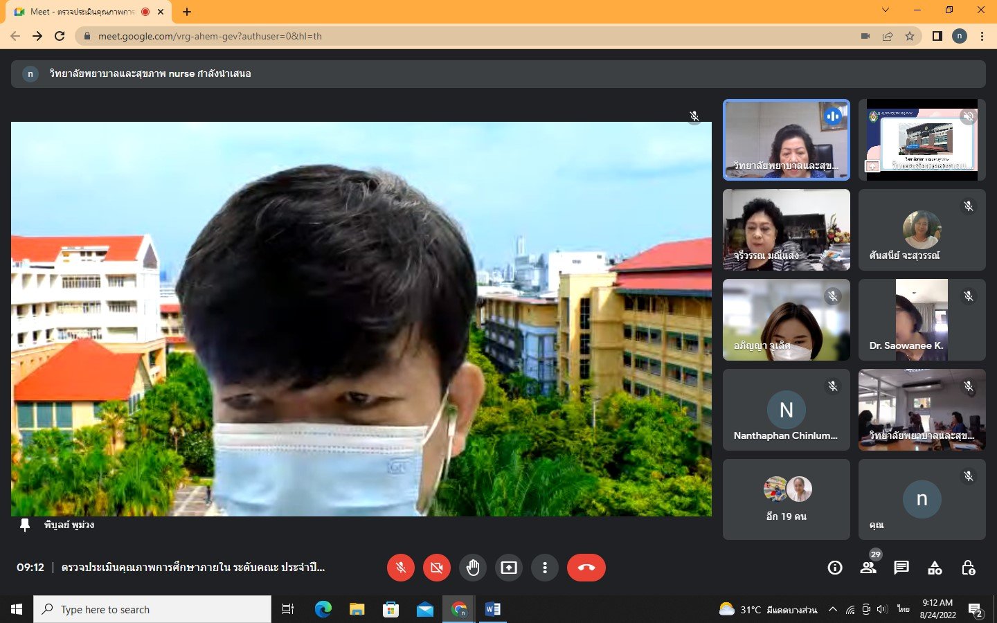Open the Activities panel icon
Screen dimensions: 997x623
[x=935, y=568]
